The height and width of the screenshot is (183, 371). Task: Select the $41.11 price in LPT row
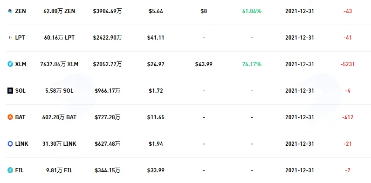[156, 38]
